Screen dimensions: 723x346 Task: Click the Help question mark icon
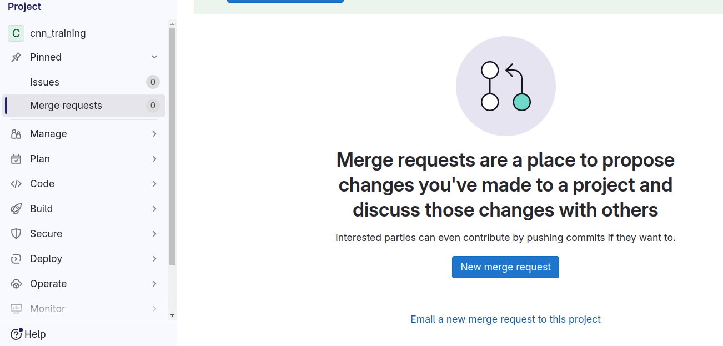(x=16, y=334)
